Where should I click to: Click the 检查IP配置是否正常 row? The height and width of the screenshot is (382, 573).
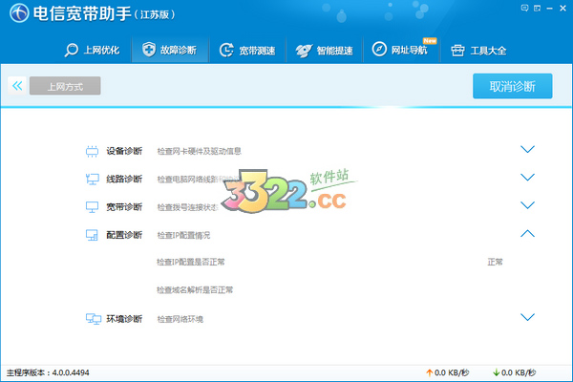click(190, 262)
